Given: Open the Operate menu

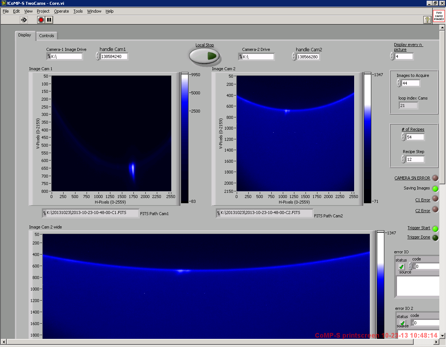Looking at the screenshot, I should tap(61, 11).
